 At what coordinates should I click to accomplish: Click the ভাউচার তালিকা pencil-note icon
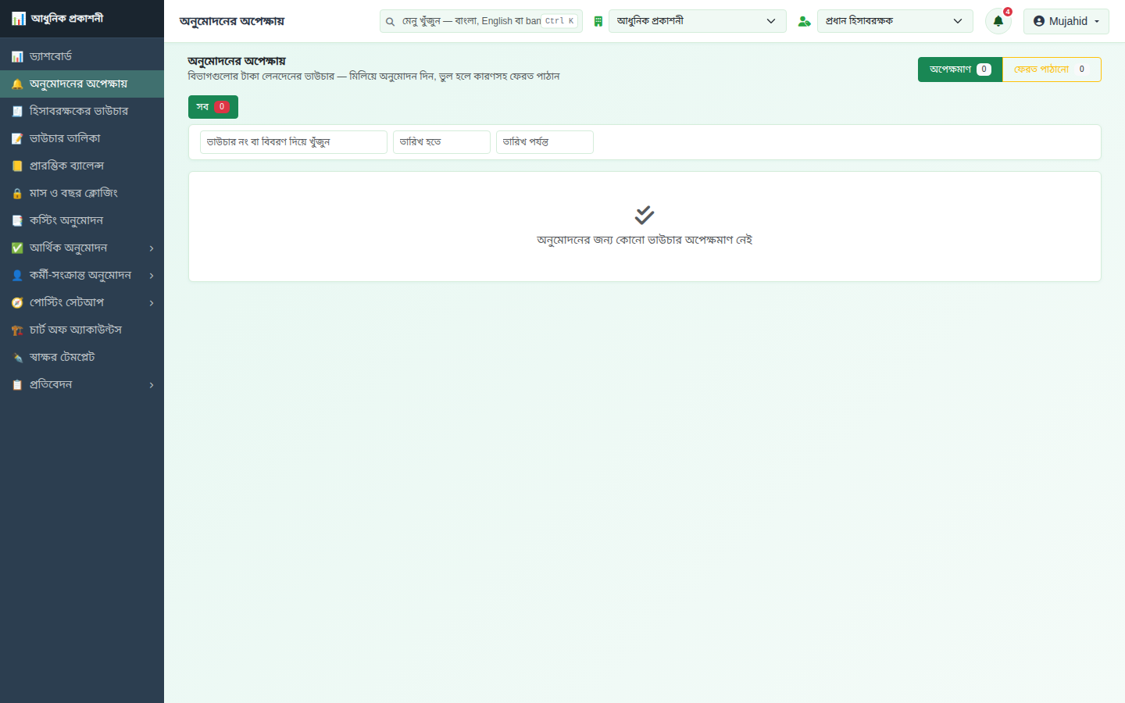click(17, 138)
